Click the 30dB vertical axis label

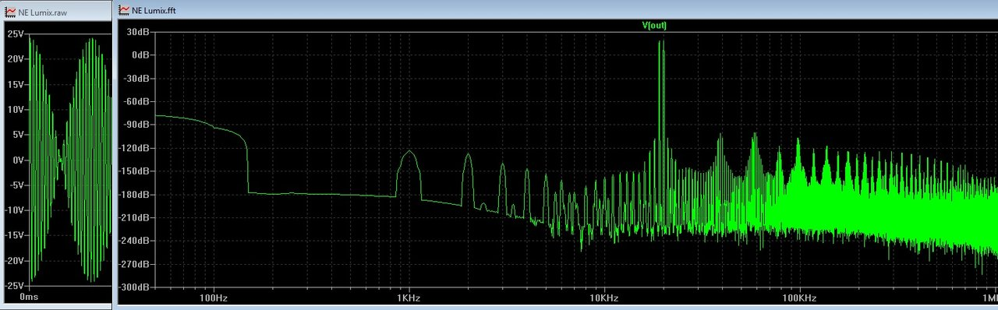[138, 32]
